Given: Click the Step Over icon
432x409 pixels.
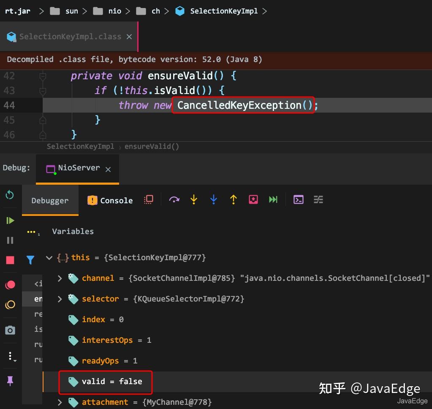Looking at the screenshot, I should [174, 199].
